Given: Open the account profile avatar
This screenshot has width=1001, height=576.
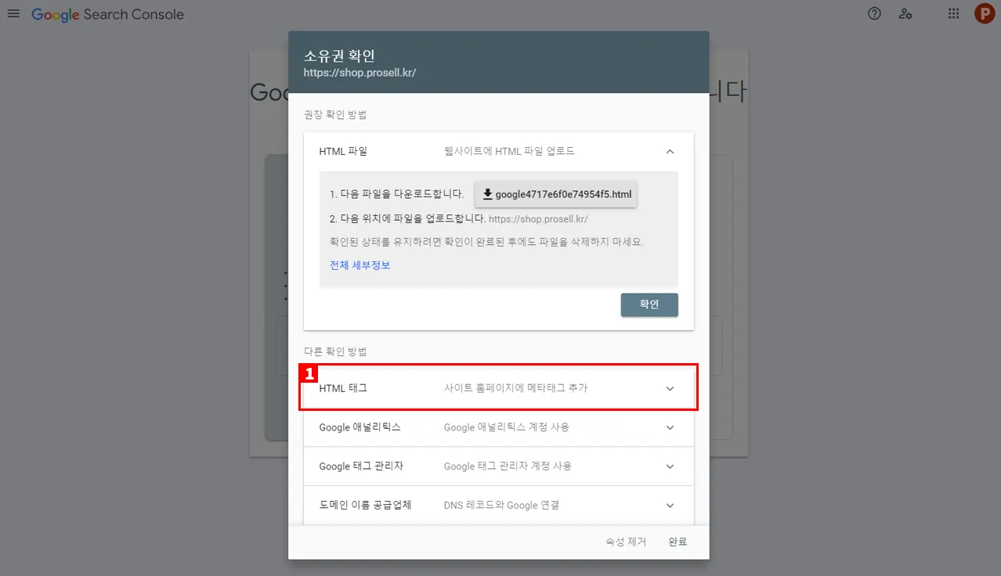Looking at the screenshot, I should coord(984,13).
